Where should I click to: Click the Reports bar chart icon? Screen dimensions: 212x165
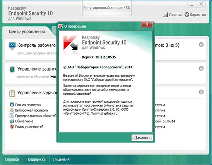pyautogui.click(x=165, y=15)
